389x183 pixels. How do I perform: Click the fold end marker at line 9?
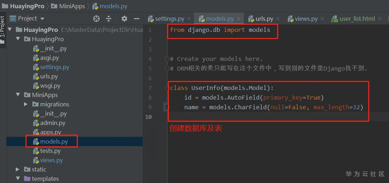(x=167, y=107)
